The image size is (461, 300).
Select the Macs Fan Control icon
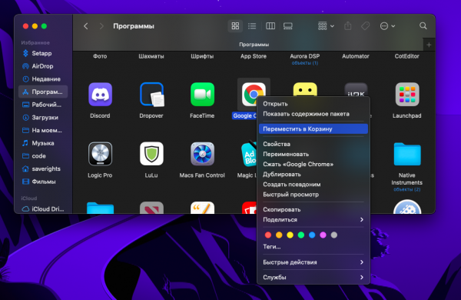(x=202, y=154)
